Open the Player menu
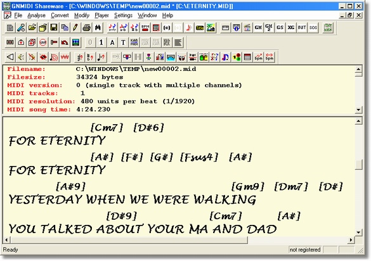The image size is (371, 261). [x=101, y=15]
